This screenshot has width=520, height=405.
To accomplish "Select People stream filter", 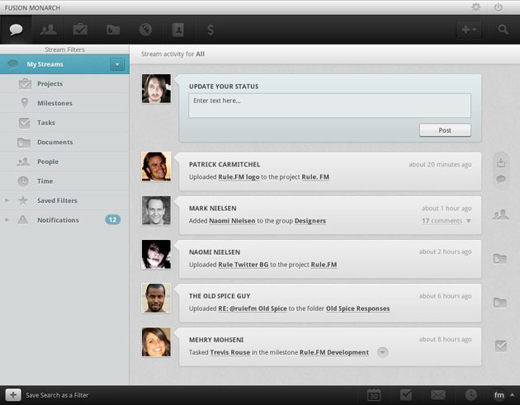I will click(64, 162).
